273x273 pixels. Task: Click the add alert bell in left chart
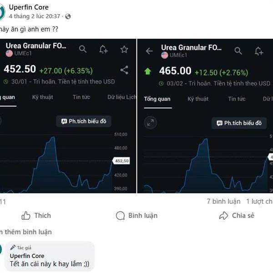click(104, 49)
